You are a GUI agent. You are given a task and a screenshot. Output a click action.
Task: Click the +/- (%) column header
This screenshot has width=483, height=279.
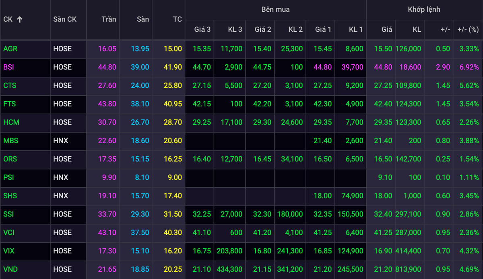(468, 29)
